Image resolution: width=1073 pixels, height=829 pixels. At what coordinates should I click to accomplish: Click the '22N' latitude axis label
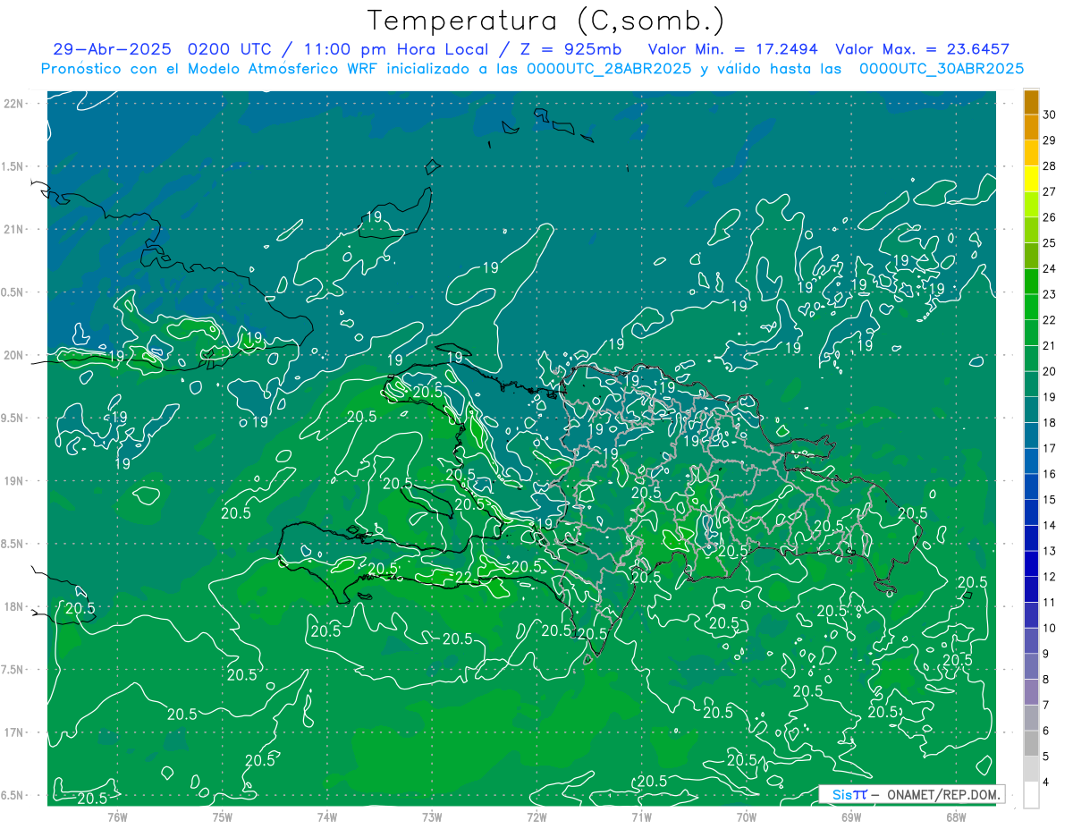click(x=13, y=103)
